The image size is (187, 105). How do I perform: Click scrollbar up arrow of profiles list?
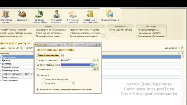tap(182, 53)
